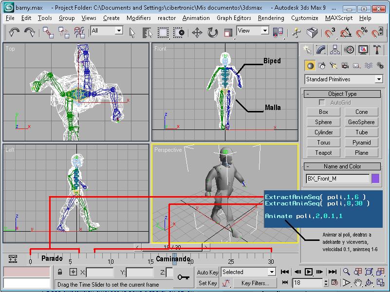Click the Sphere primitive button
Viewport: 390px width, 292px height.
323,122
